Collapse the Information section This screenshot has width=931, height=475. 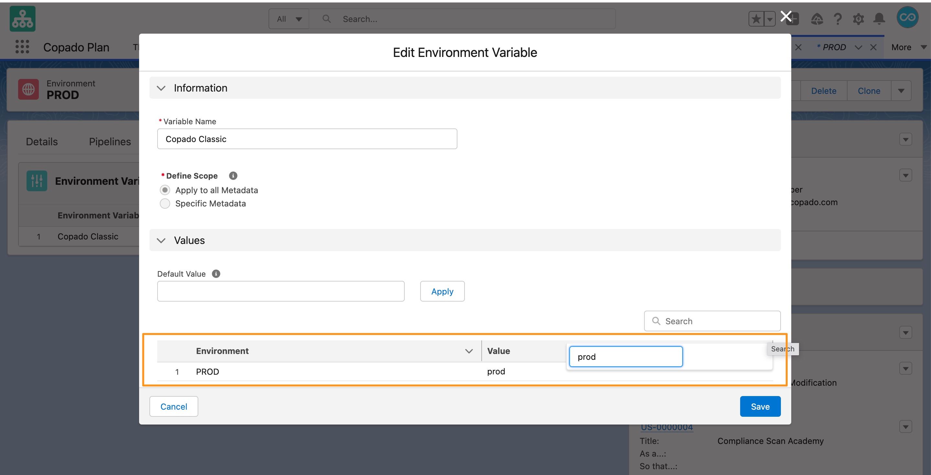pos(161,88)
